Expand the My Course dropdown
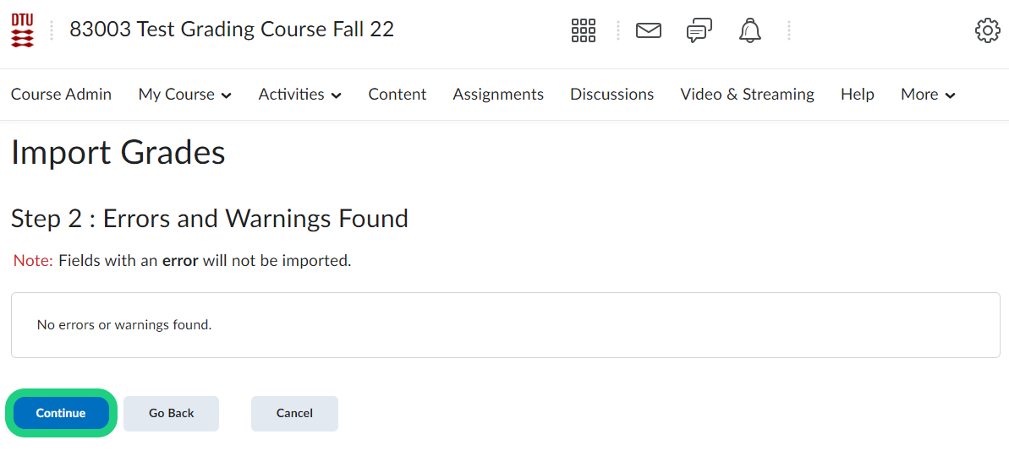 [x=184, y=95]
